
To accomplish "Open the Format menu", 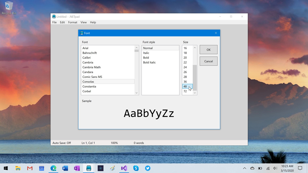I will click(x=73, y=22).
